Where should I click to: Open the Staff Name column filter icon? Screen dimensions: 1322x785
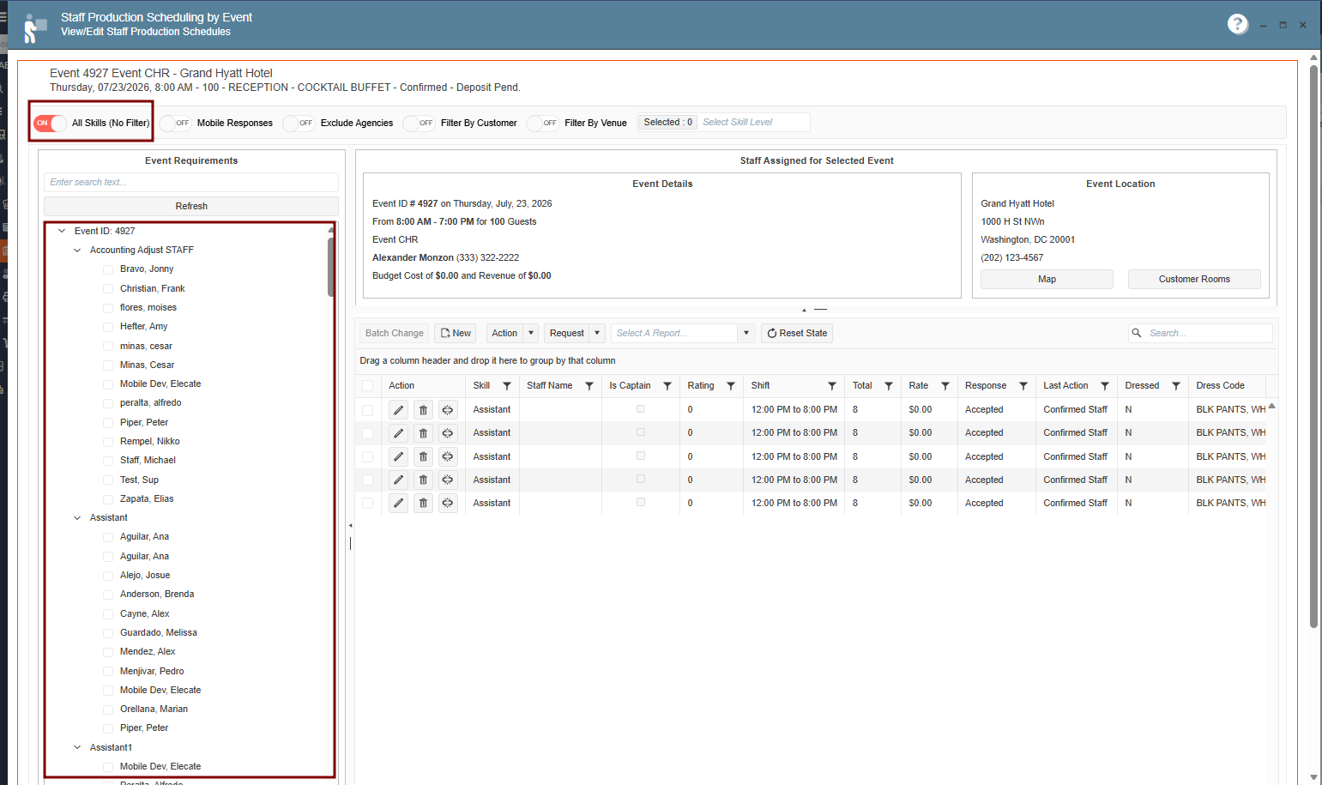(589, 386)
